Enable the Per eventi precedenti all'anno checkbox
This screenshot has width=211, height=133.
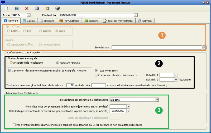click(x=14, y=125)
